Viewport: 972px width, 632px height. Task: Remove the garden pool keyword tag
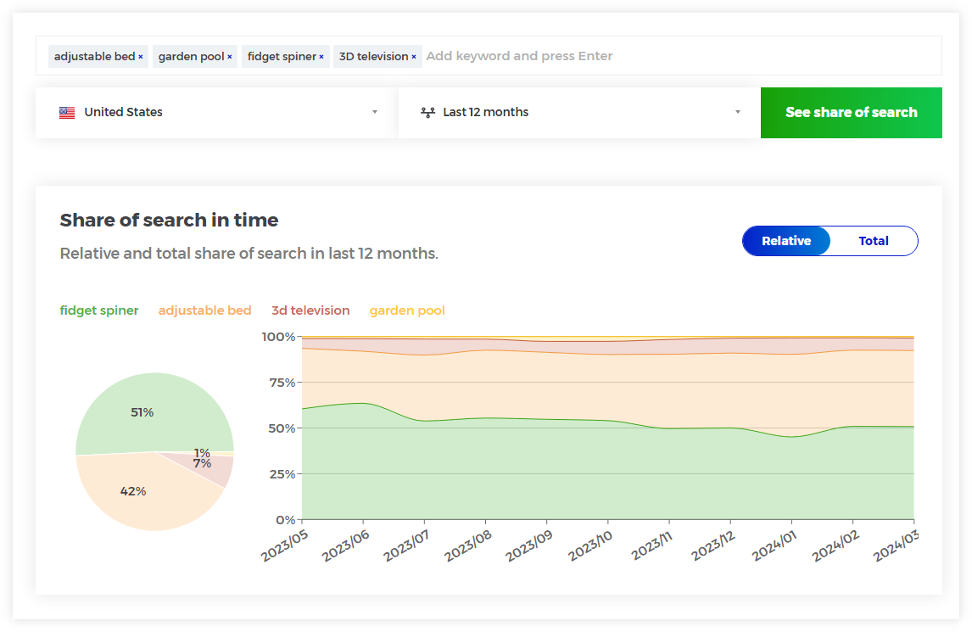(x=229, y=57)
